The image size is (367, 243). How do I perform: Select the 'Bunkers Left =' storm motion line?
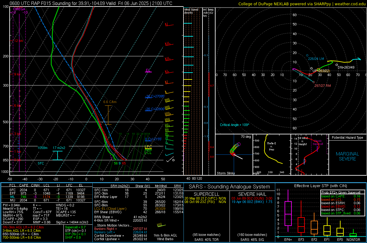pos(121,232)
